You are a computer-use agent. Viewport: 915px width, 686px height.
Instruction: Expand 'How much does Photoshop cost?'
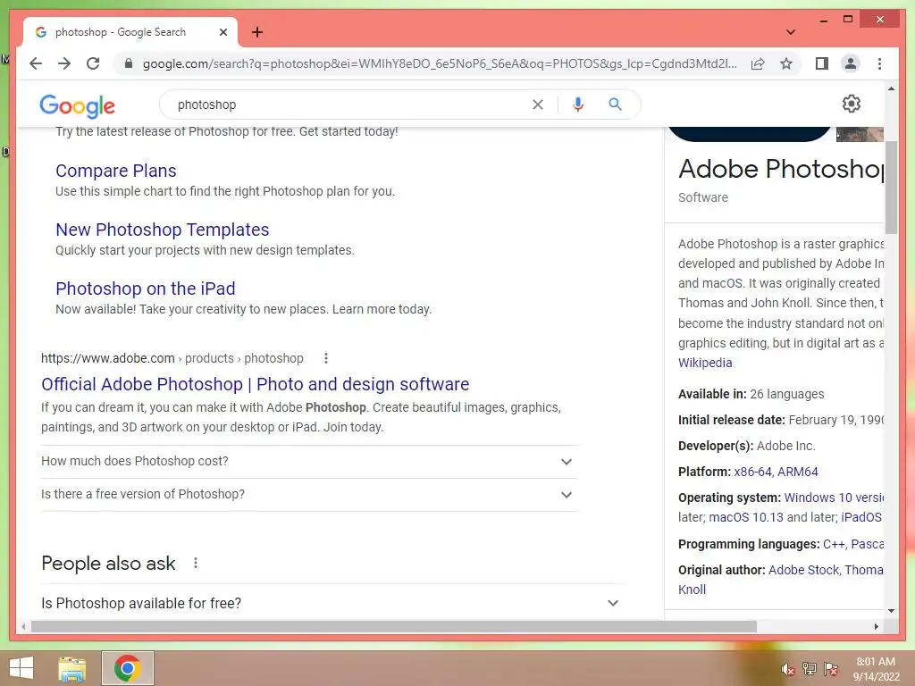coord(308,462)
